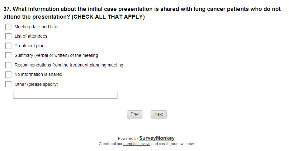The height and width of the screenshot is (151, 289).
Task: Go back with the Prev button
Action: click(x=135, y=114)
